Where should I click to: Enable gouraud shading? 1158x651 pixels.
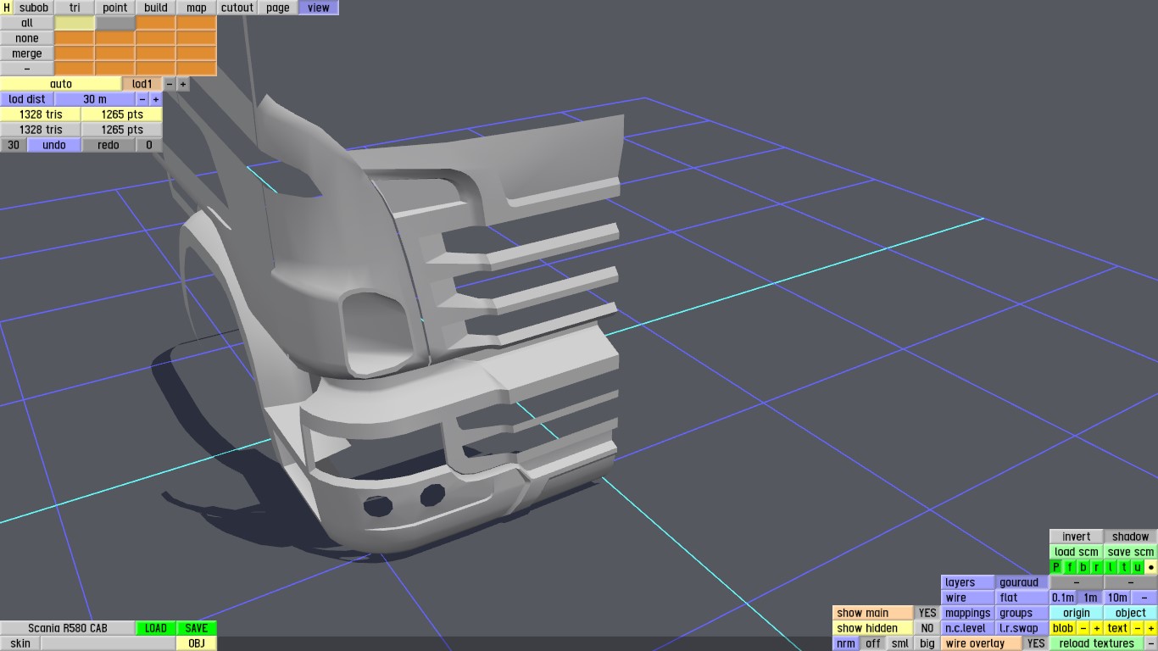1022,582
